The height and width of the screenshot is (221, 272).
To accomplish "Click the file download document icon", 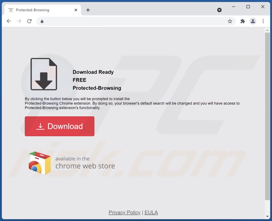I will click(44, 74).
